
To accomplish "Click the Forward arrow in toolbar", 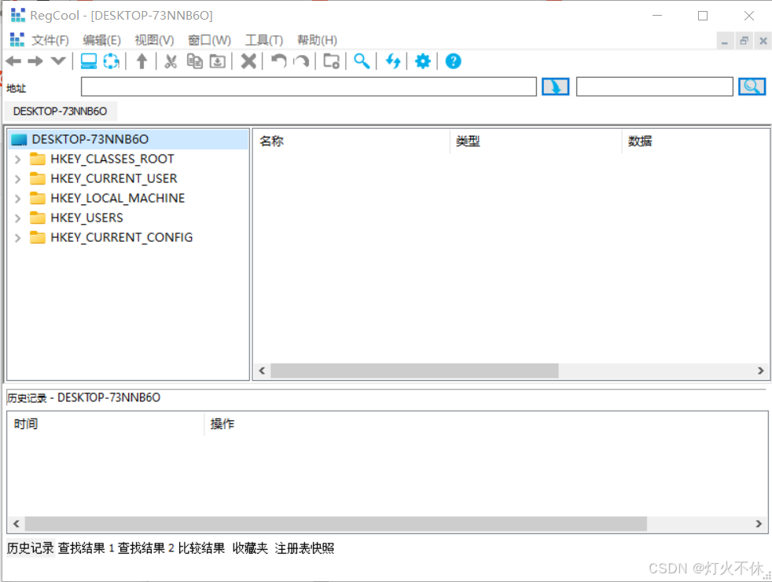I will (35, 61).
